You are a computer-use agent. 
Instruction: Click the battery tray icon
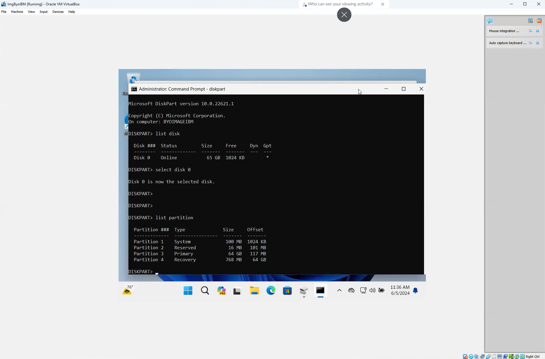pyautogui.click(x=381, y=290)
